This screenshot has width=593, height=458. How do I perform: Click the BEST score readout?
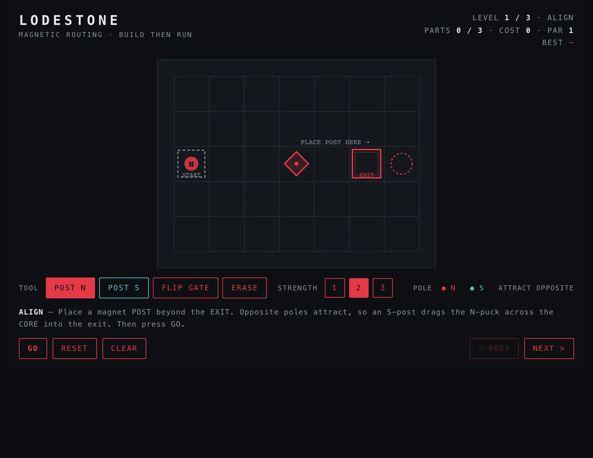click(x=558, y=43)
